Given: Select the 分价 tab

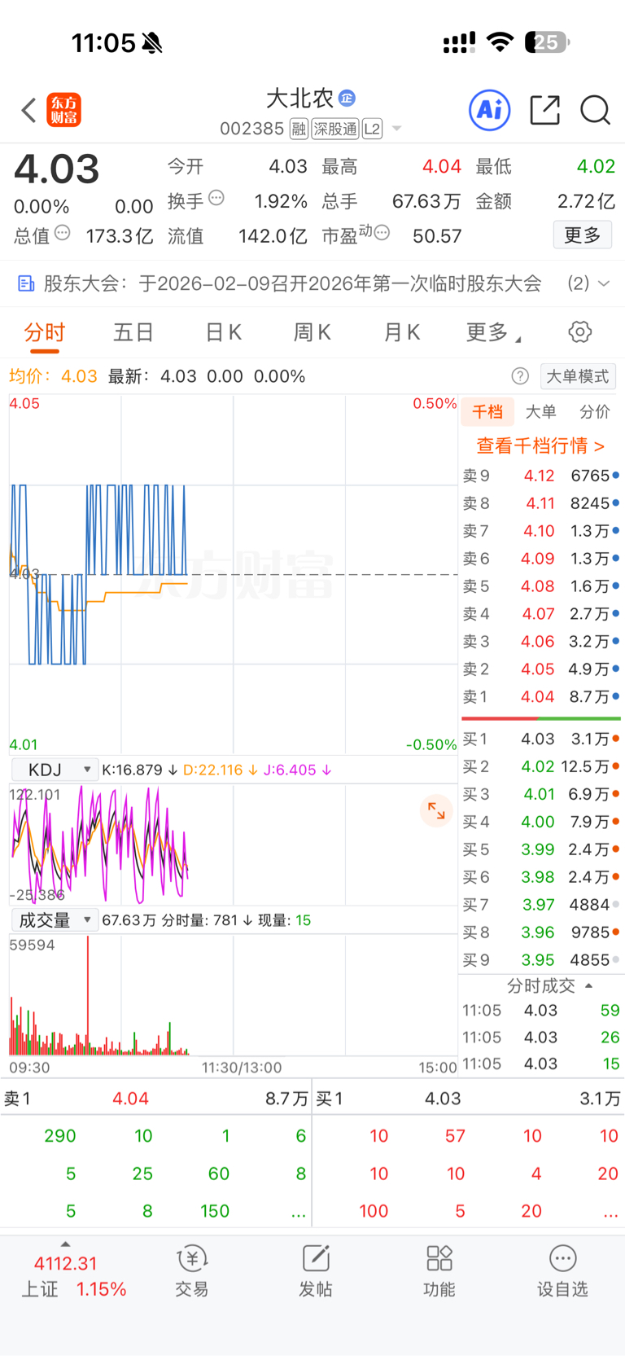Looking at the screenshot, I should pyautogui.click(x=595, y=412).
